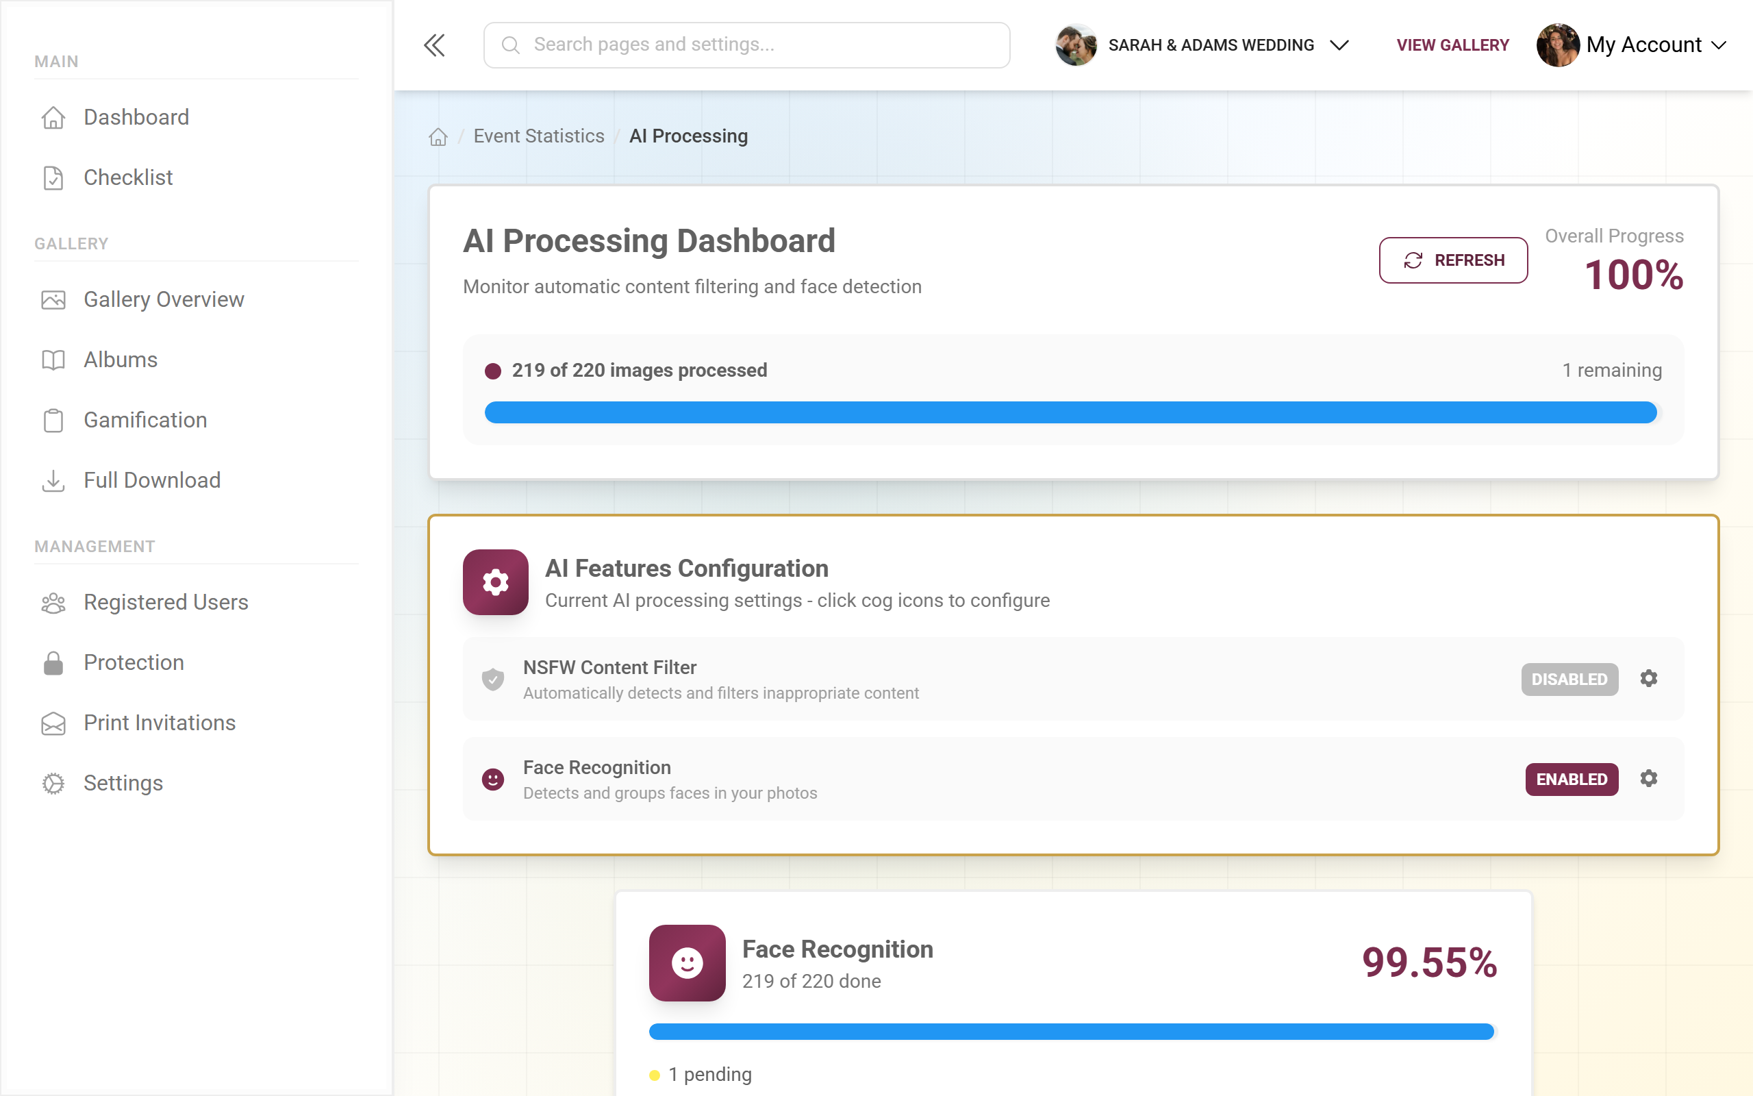Go to home via breadcrumb house icon
The image size is (1753, 1096).
coord(438,136)
